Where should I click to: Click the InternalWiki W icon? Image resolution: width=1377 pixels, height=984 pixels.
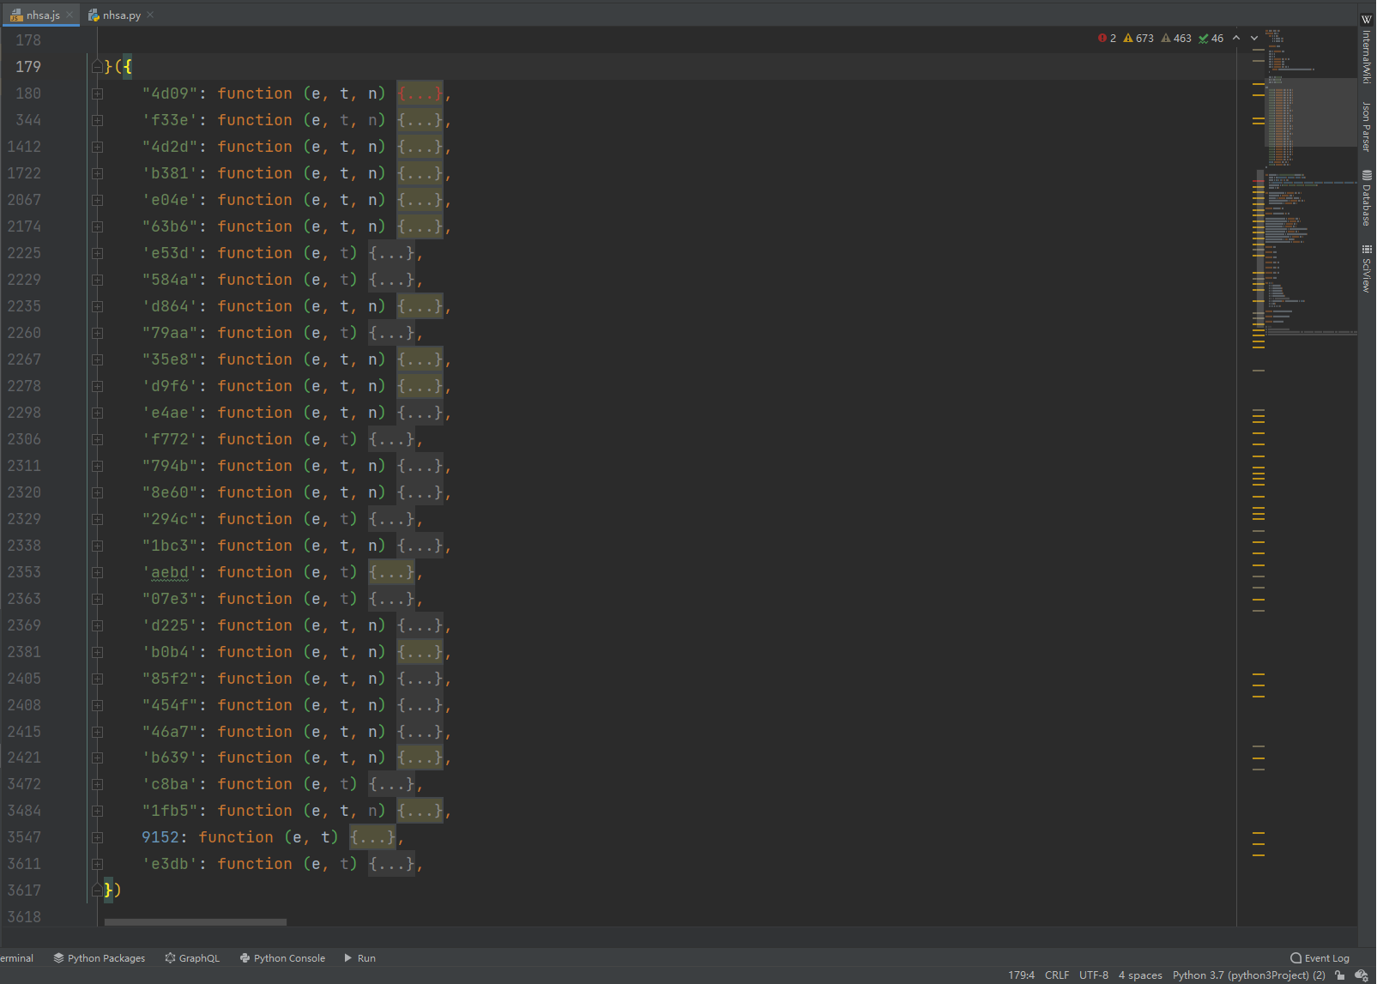pos(1367,20)
